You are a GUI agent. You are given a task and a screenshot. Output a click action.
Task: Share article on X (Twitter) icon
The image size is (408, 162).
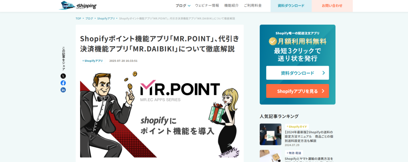(63, 76)
